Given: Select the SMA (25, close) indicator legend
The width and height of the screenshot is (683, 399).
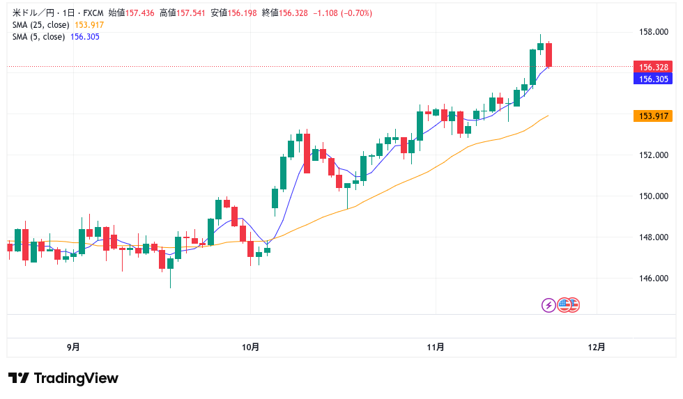Looking at the screenshot, I should [x=40, y=24].
